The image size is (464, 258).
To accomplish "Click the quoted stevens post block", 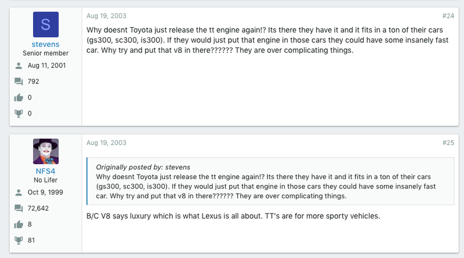I will point(270,181).
